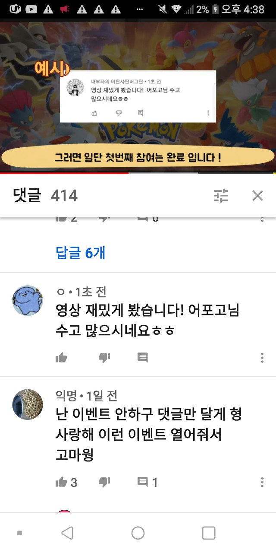Dislike the 익명 comment
Screen dimensions: 276x553
[104, 482]
